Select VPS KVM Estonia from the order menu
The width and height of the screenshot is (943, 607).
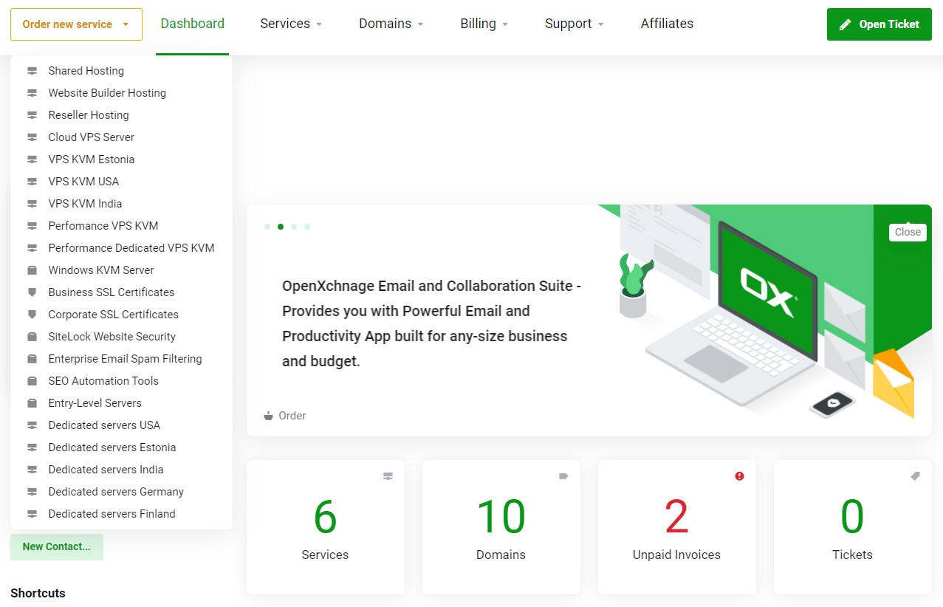(x=91, y=159)
